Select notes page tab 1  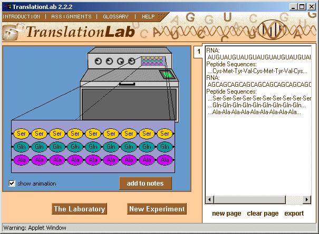pyautogui.click(x=199, y=52)
